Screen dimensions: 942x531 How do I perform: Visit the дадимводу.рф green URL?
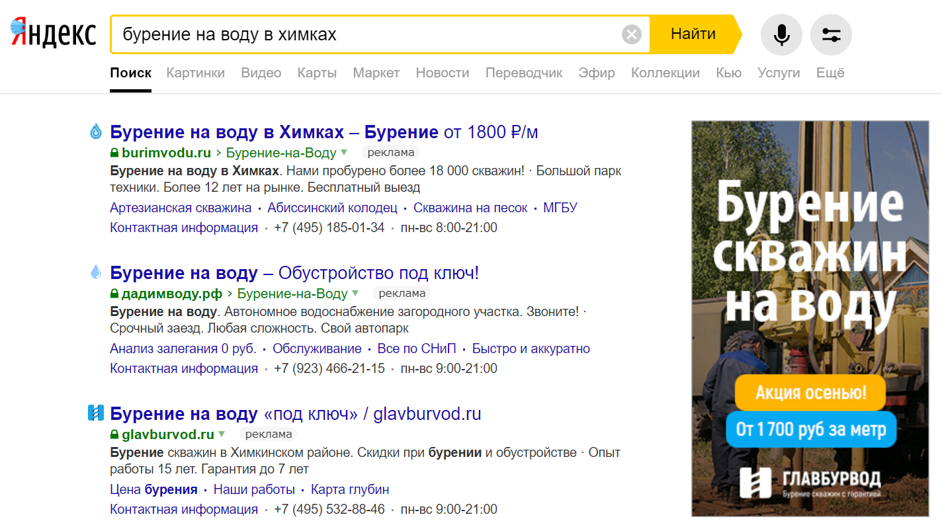[x=173, y=294]
